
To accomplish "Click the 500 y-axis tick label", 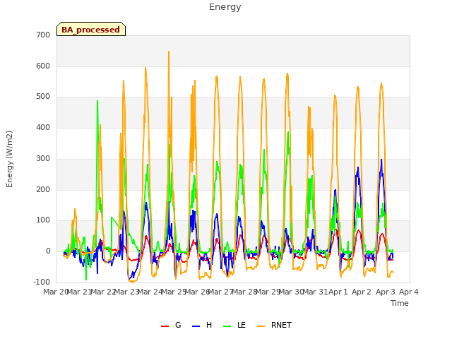I will (43, 97).
